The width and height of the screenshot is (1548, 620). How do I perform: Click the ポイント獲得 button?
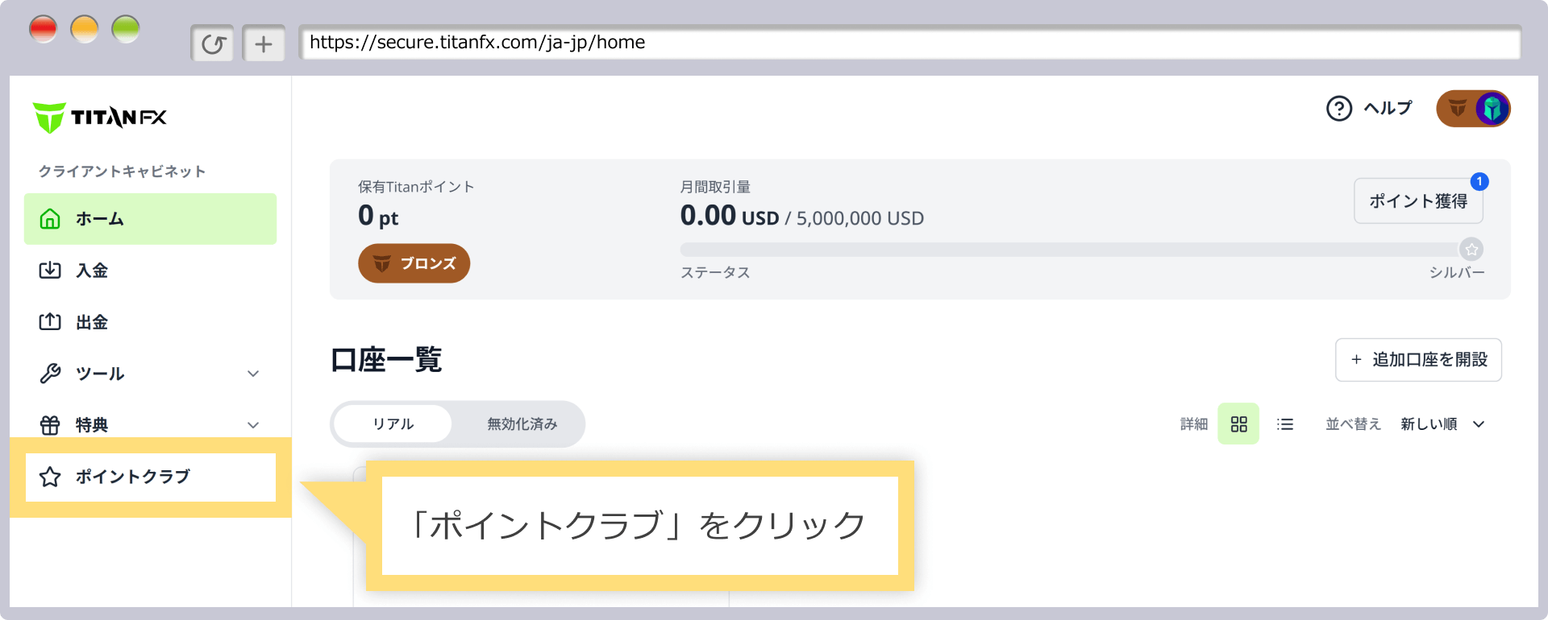(x=1418, y=200)
